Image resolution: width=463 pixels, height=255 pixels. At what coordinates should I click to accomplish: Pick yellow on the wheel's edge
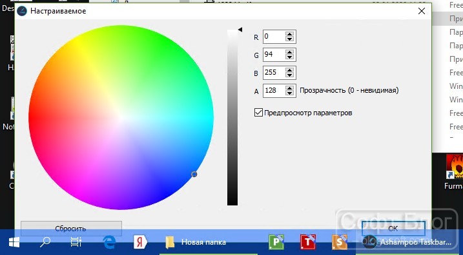click(x=76, y=39)
